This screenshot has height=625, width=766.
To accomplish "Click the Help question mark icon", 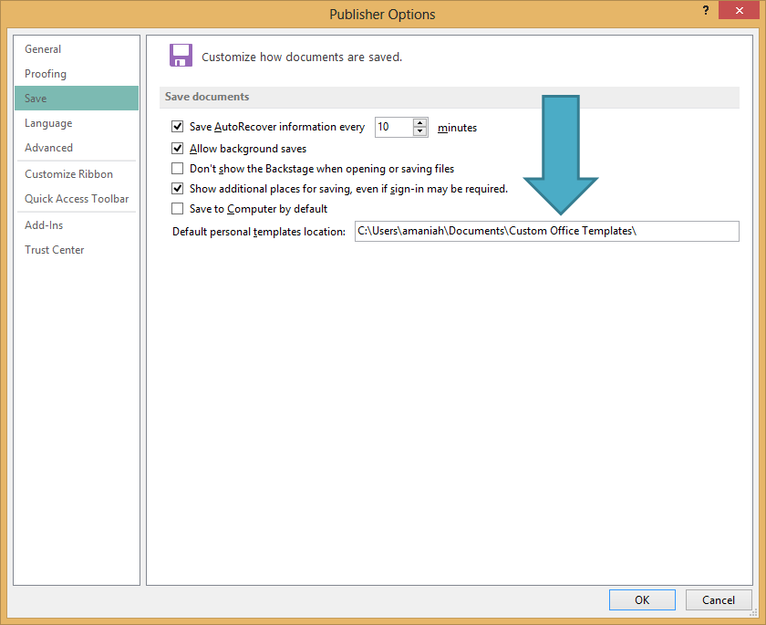I will [x=705, y=10].
